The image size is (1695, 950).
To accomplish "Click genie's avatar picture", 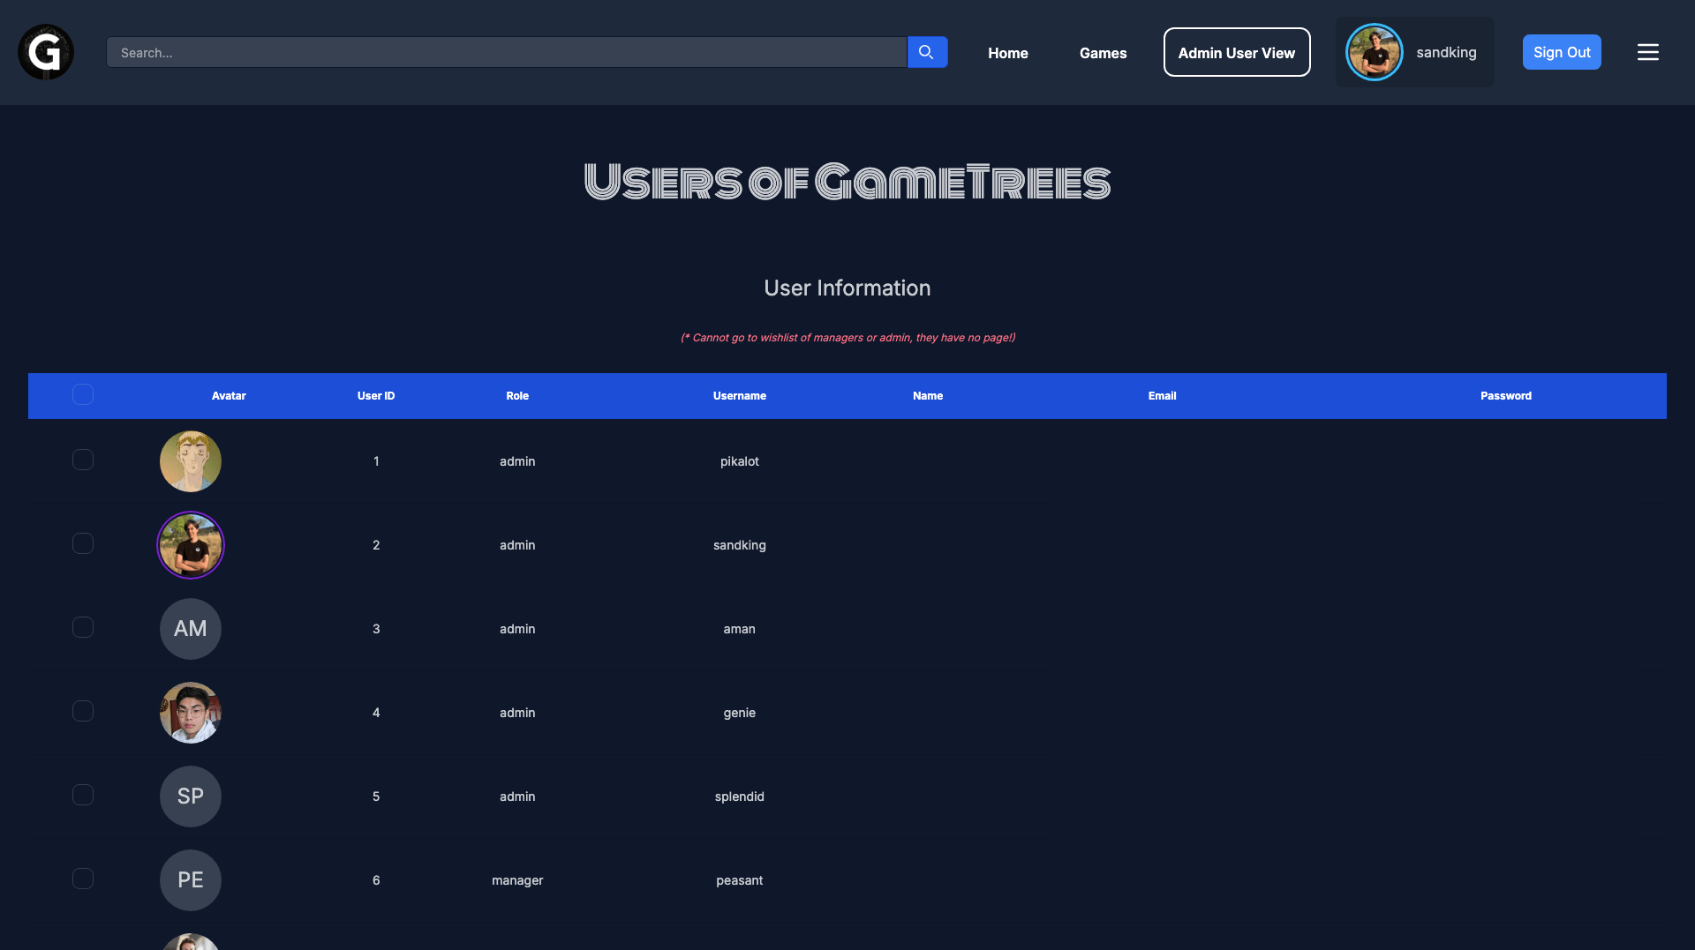I will [190, 712].
